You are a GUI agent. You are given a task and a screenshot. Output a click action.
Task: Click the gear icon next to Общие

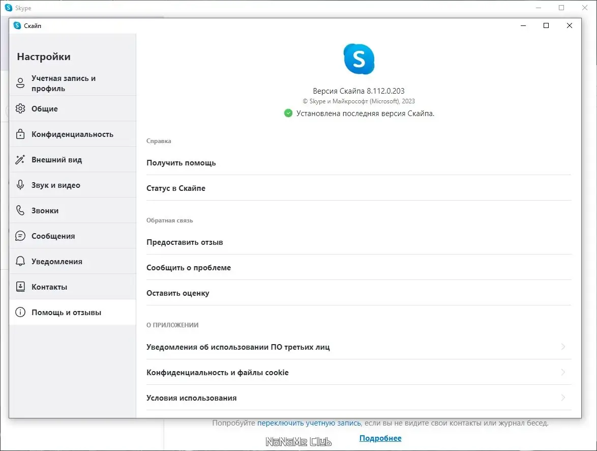click(20, 108)
